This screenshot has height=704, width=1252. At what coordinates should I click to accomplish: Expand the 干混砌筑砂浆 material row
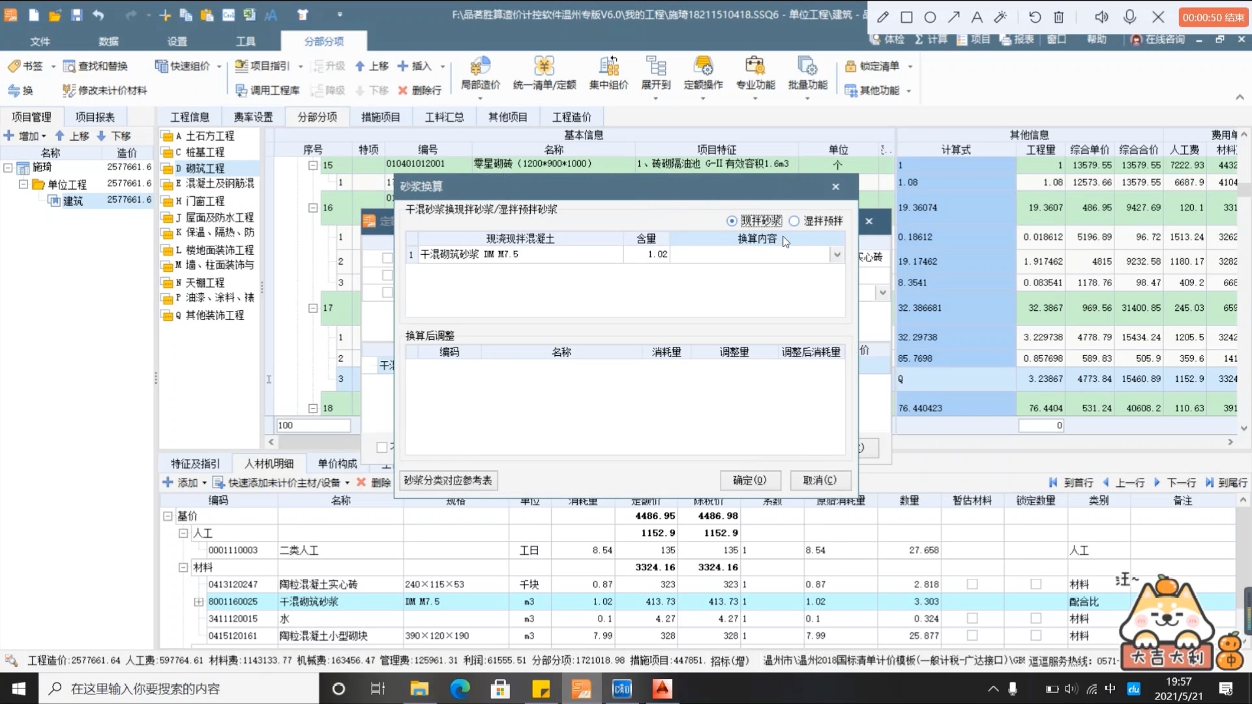(199, 601)
